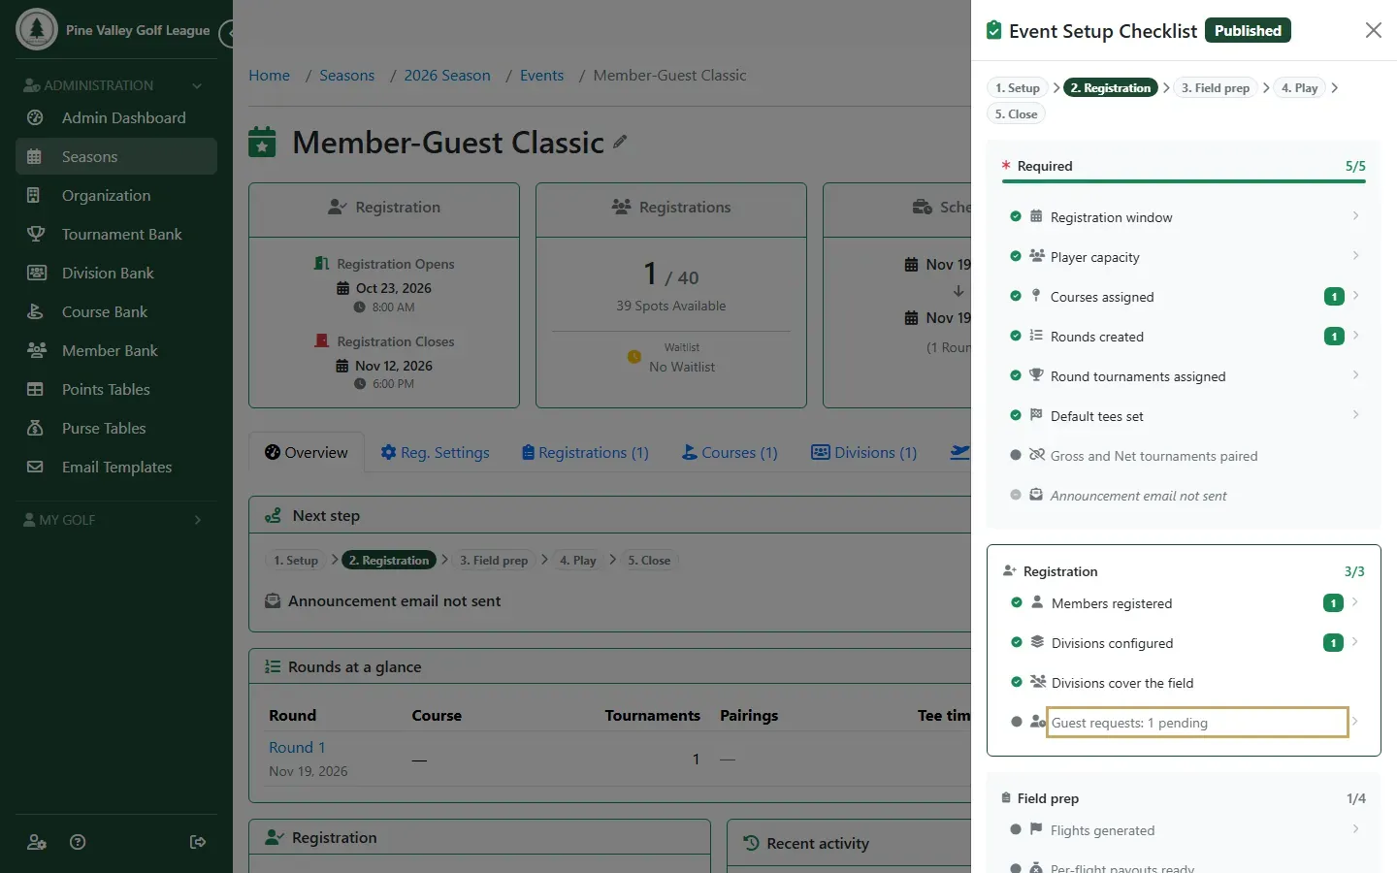This screenshot has width=1397, height=873.
Task: Open the user settings icon at sidebar bottom
Action: point(37,842)
